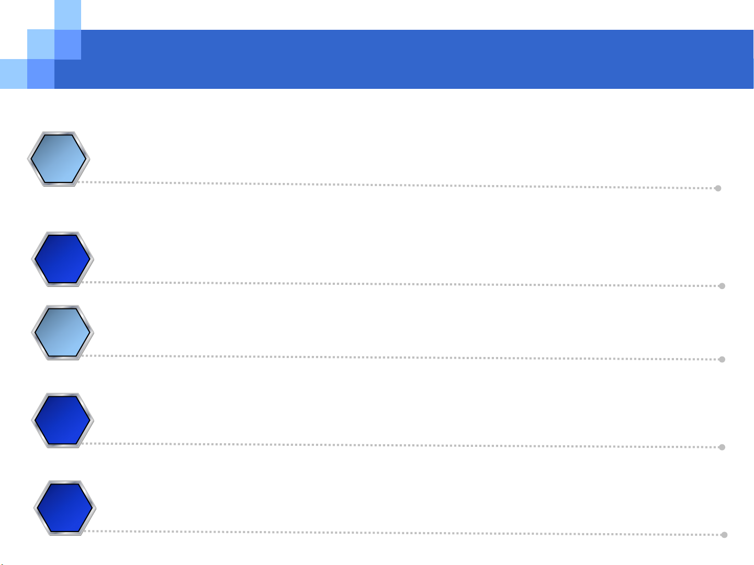Select the third hexagon, colored light blue
754x565 pixels.
(63, 332)
